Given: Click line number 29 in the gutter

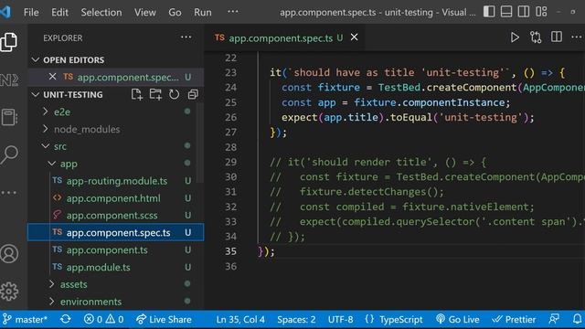Looking at the screenshot, I should (230, 162).
